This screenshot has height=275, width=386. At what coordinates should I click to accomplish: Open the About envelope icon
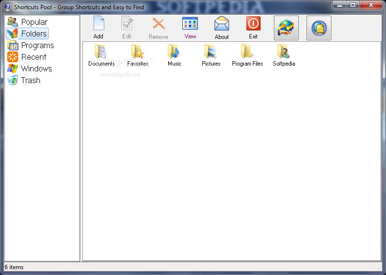[222, 28]
